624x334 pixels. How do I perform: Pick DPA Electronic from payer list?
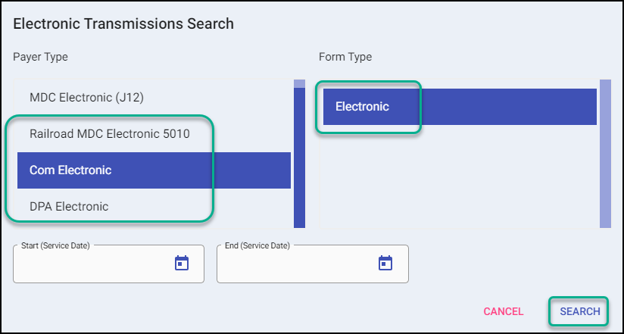(69, 206)
